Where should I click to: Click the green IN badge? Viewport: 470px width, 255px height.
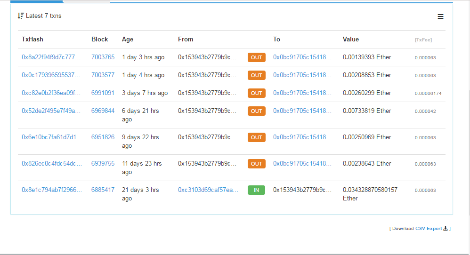click(256, 190)
